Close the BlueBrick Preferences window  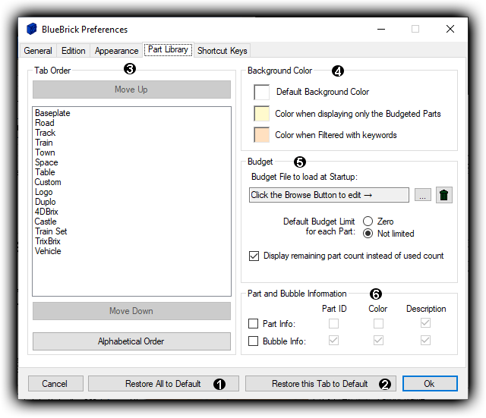pyautogui.click(x=450, y=29)
